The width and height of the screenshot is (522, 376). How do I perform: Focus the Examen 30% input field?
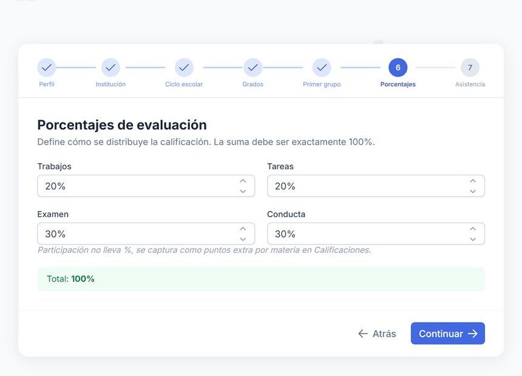146,234
